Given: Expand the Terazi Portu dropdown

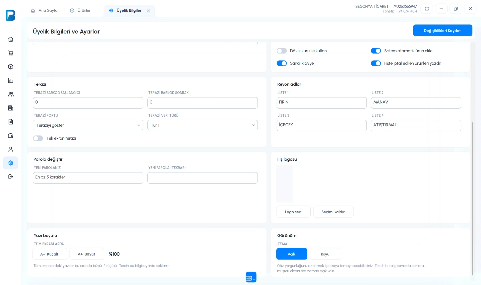Looking at the screenshot, I should [88, 125].
